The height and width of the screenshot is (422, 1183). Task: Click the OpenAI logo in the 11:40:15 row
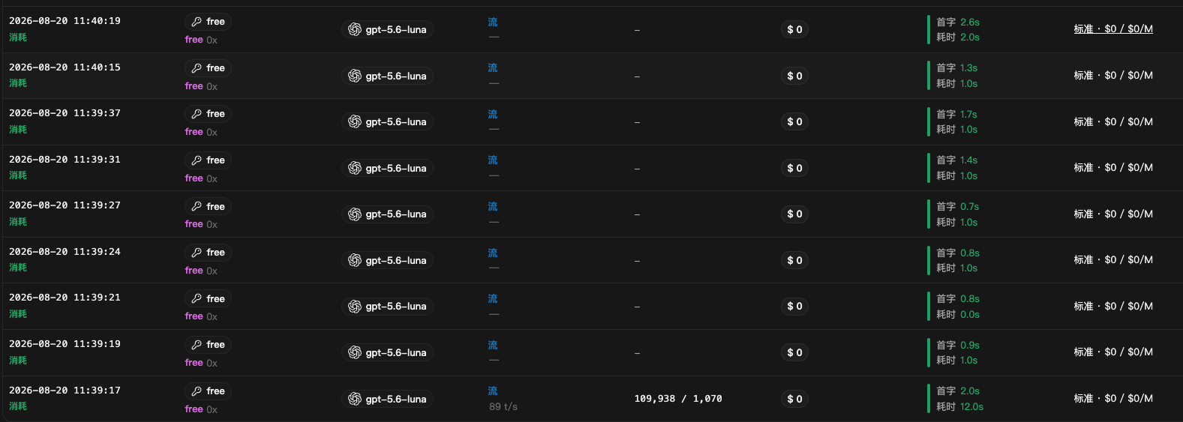355,76
